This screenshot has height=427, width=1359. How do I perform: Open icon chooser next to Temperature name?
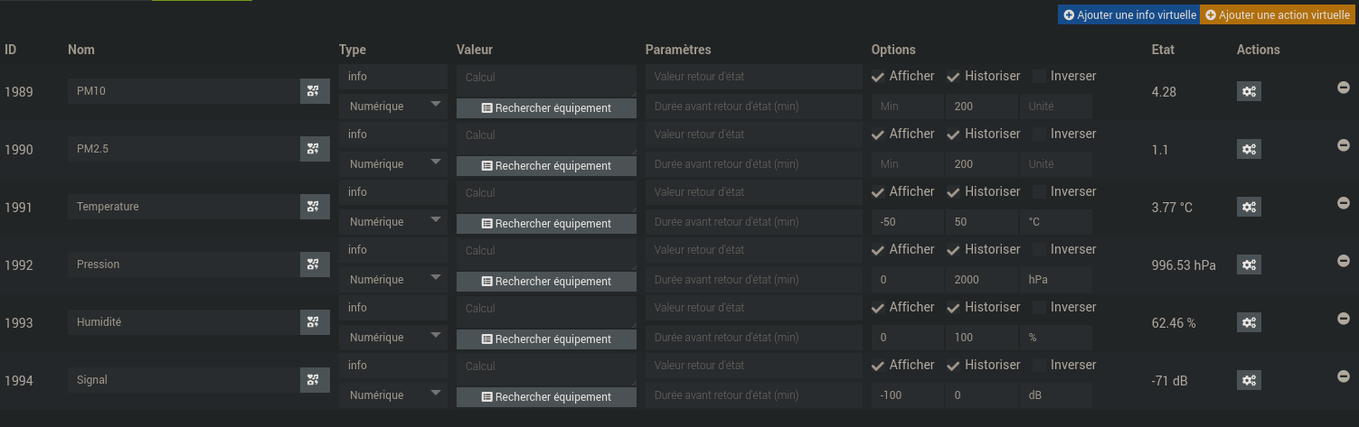point(314,207)
